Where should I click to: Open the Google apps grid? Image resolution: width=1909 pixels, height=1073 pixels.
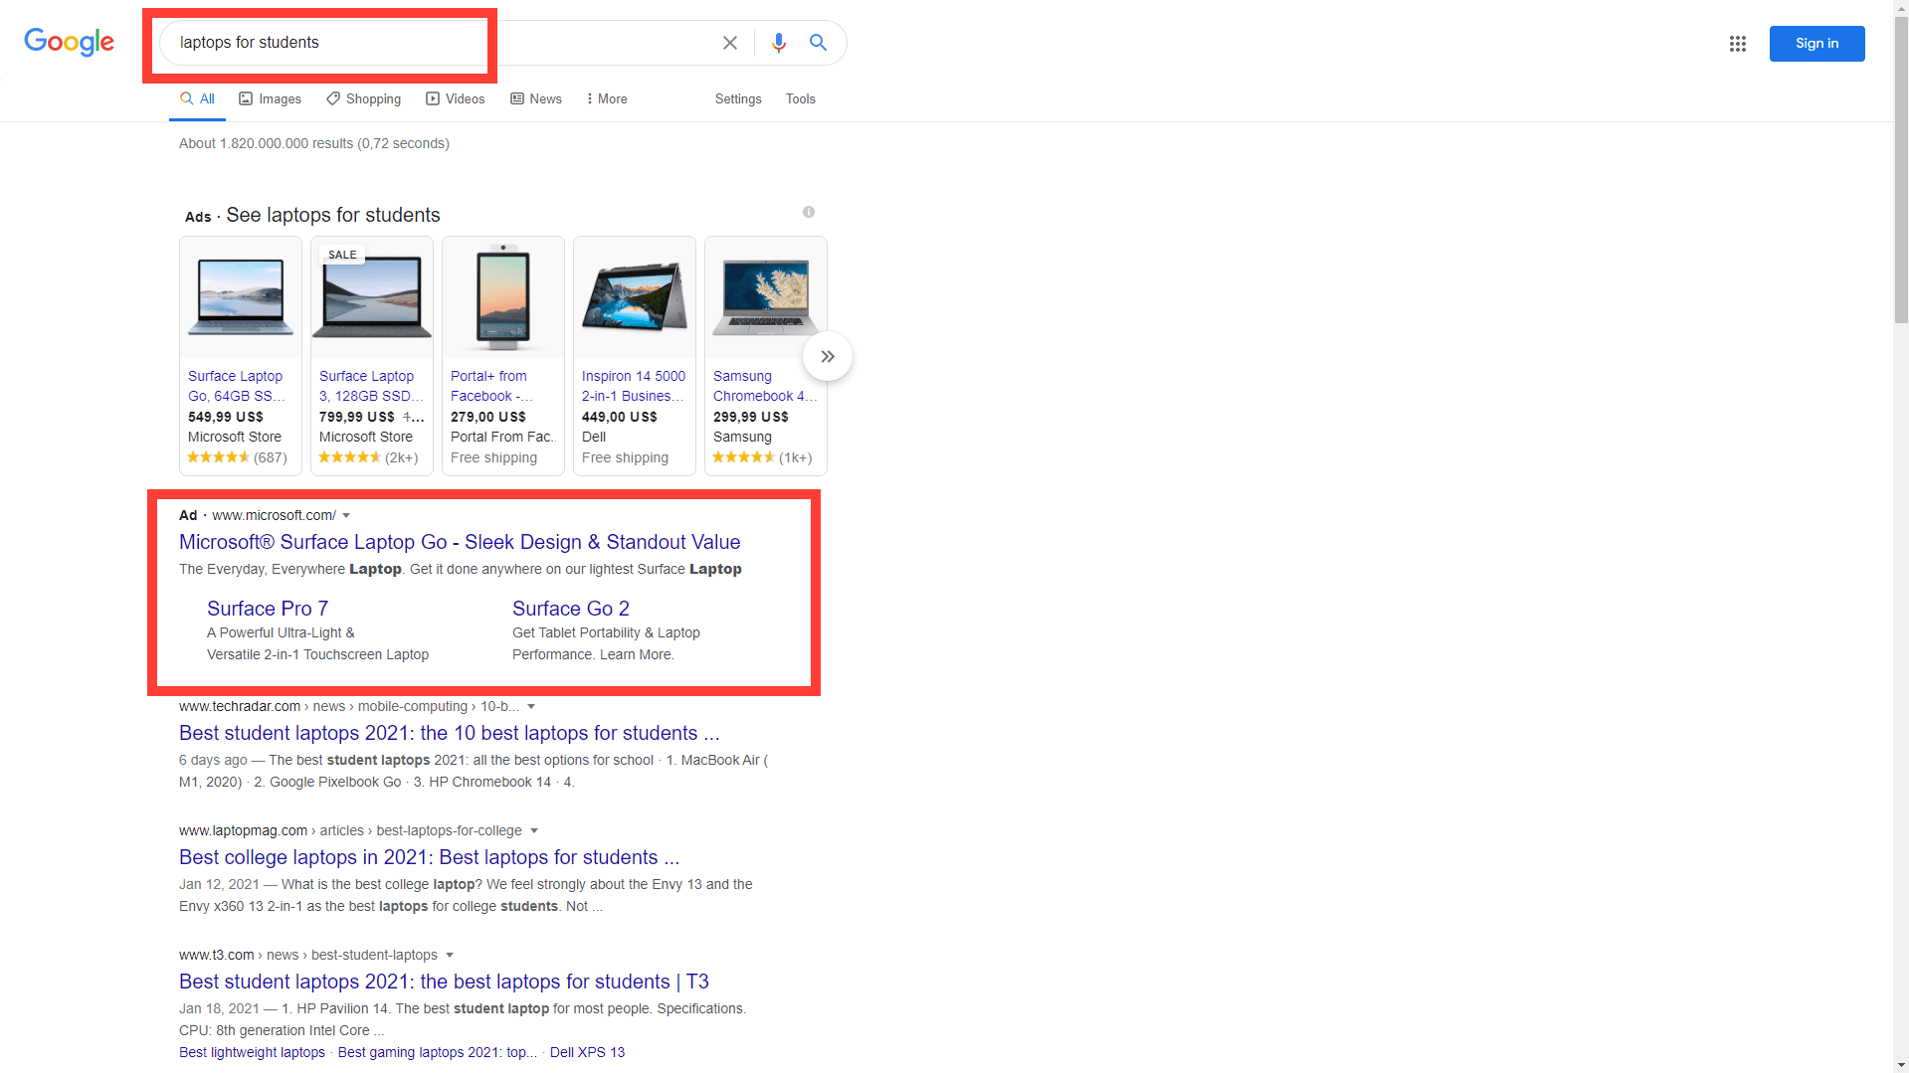tap(1737, 44)
